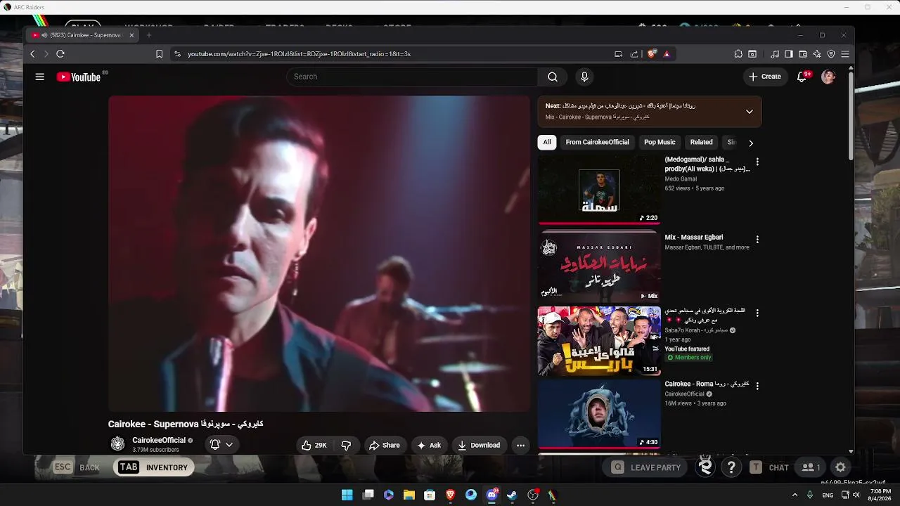The image size is (900, 506).
Task: Click the browser address bar URL
Action: 299,54
